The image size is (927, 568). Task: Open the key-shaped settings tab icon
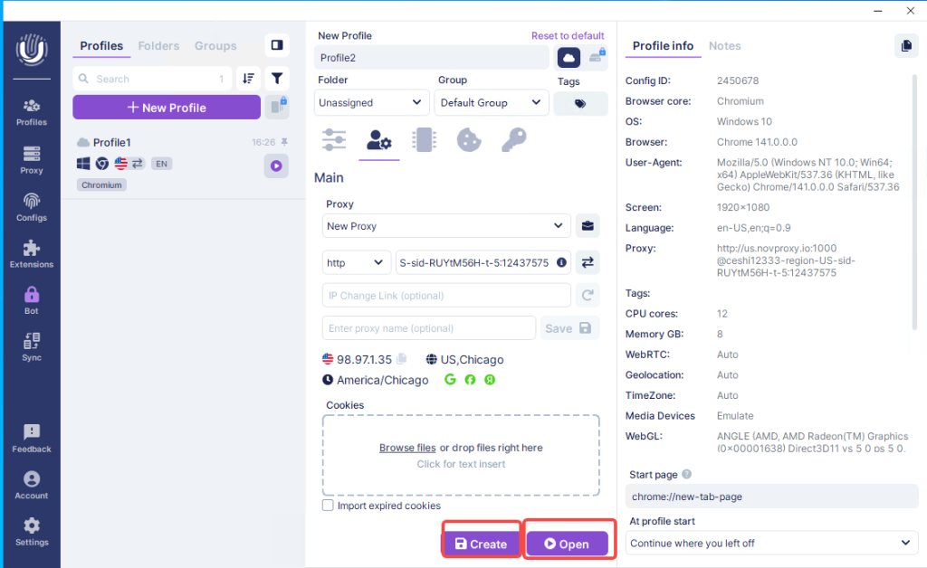pyautogui.click(x=513, y=139)
